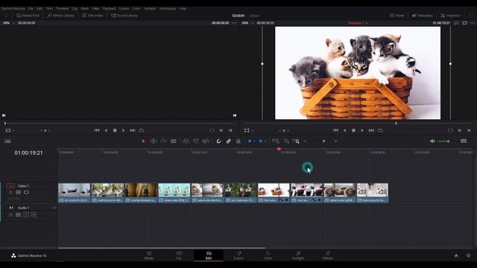Switch to the Fairlight page tab
The height and width of the screenshot is (268, 477).
(298, 255)
